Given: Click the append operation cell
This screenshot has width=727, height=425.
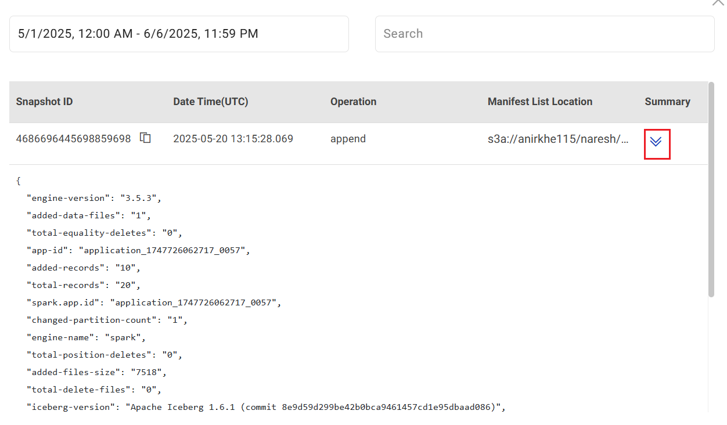Looking at the screenshot, I should (x=348, y=139).
